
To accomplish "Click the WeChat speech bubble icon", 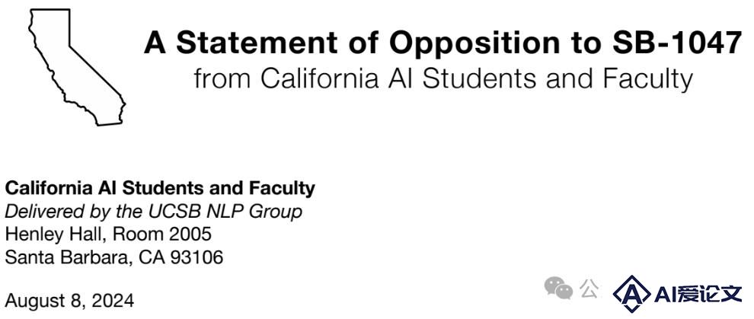I will point(559,287).
